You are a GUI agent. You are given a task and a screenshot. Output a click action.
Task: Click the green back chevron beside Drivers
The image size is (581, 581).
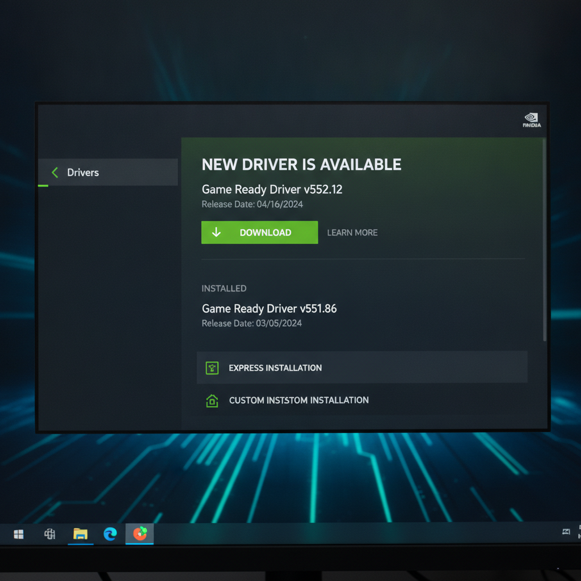coord(55,172)
